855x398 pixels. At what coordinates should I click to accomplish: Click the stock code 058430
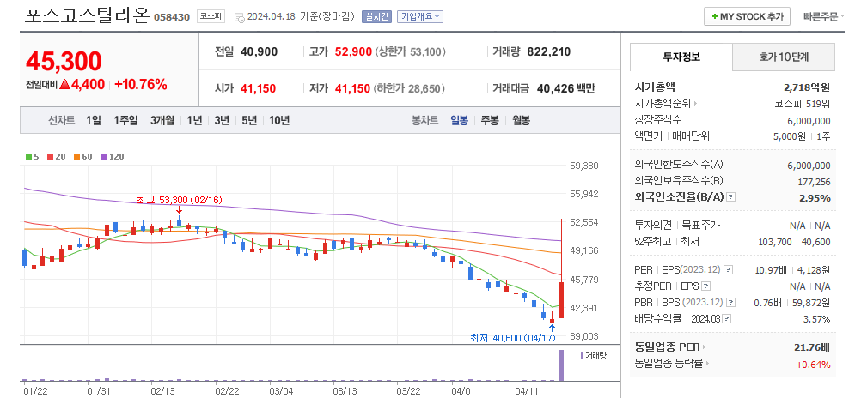pyautogui.click(x=172, y=17)
